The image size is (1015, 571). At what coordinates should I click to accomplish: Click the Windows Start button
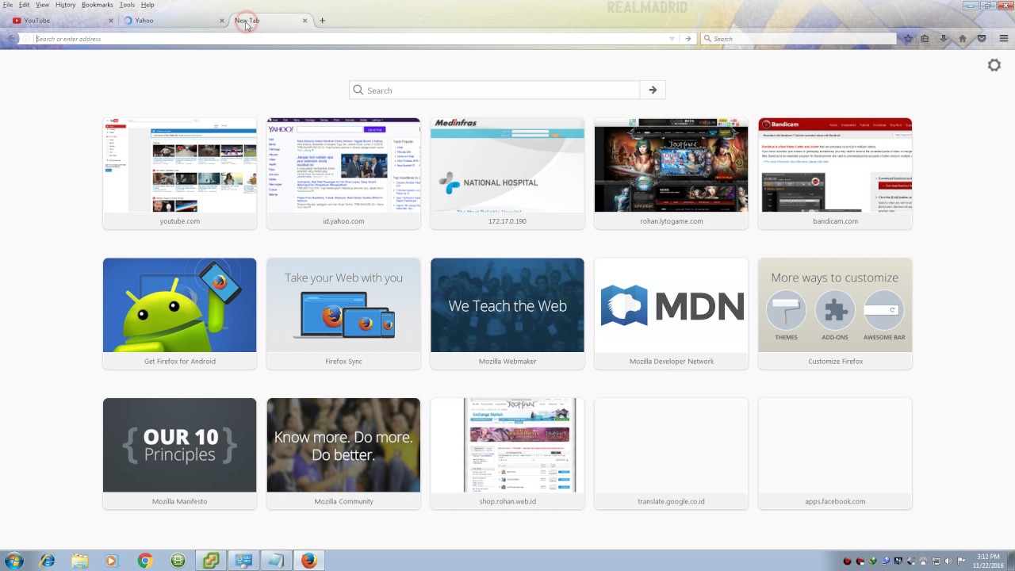[13, 561]
